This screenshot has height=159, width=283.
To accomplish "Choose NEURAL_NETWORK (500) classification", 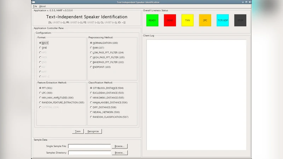I will (91, 112).
